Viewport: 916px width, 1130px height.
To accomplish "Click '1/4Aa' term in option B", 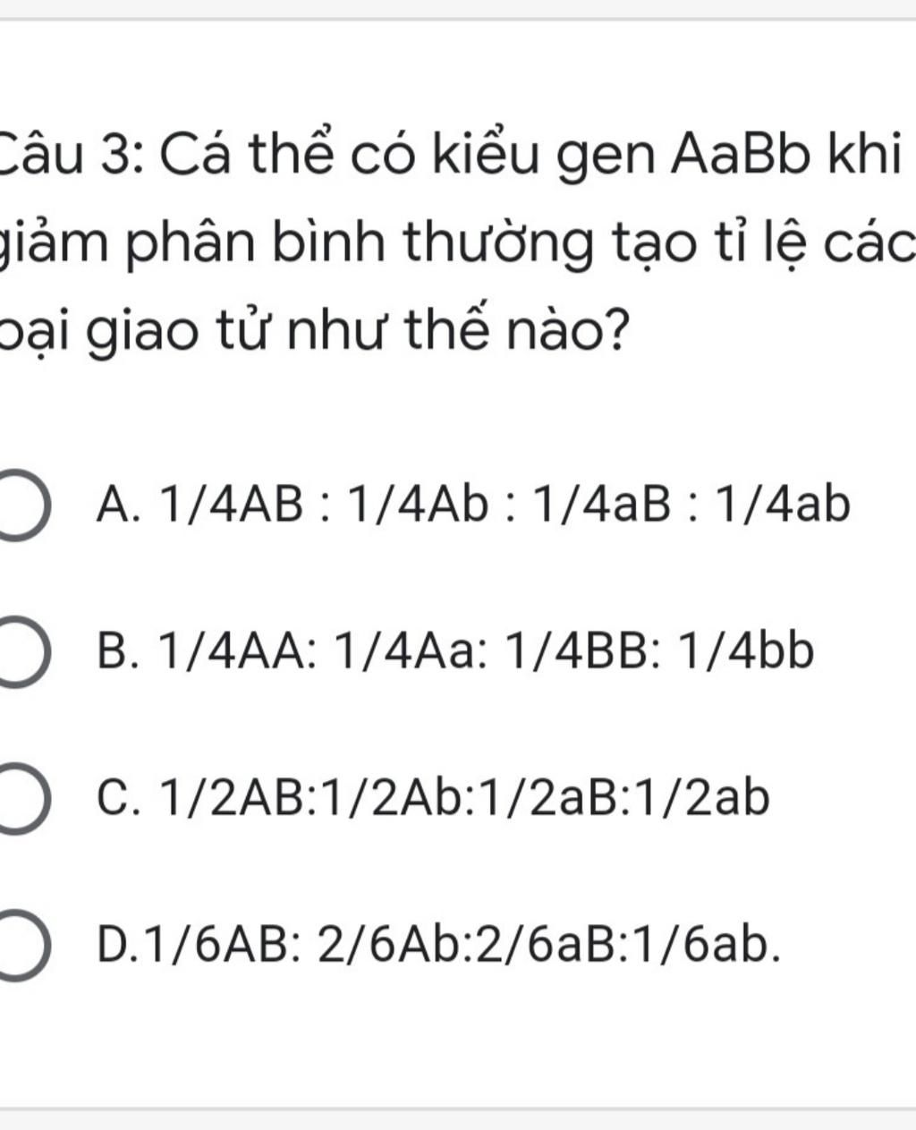I will pyautogui.click(x=406, y=652).
